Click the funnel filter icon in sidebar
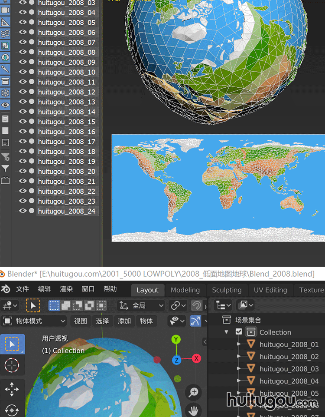 (x=5, y=169)
